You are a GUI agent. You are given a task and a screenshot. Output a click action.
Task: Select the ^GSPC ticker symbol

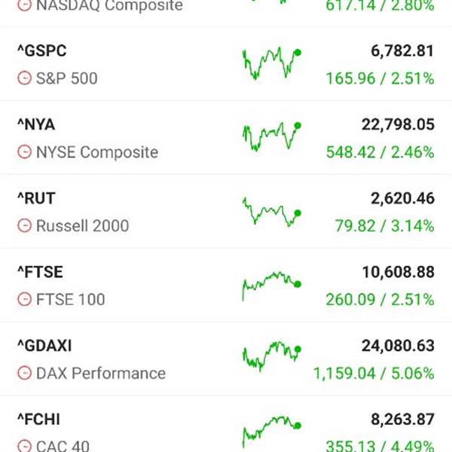pyautogui.click(x=41, y=51)
